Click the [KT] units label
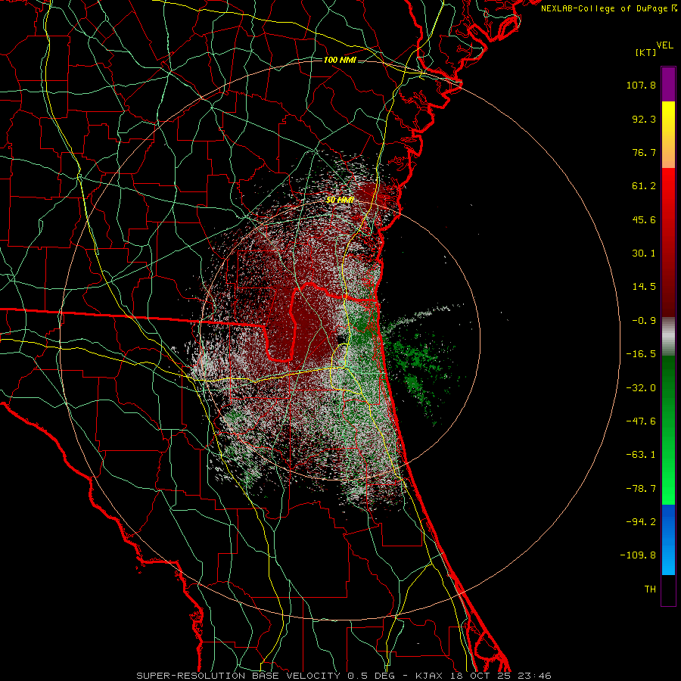Image resolution: width=681 pixels, height=681 pixels. [646, 52]
